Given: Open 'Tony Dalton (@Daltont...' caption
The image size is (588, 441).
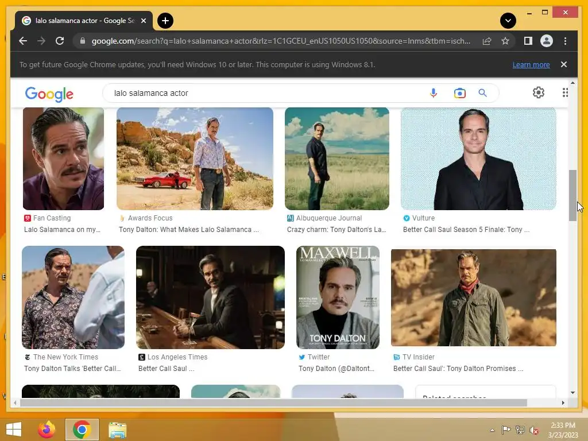Looking at the screenshot, I should (336, 369).
